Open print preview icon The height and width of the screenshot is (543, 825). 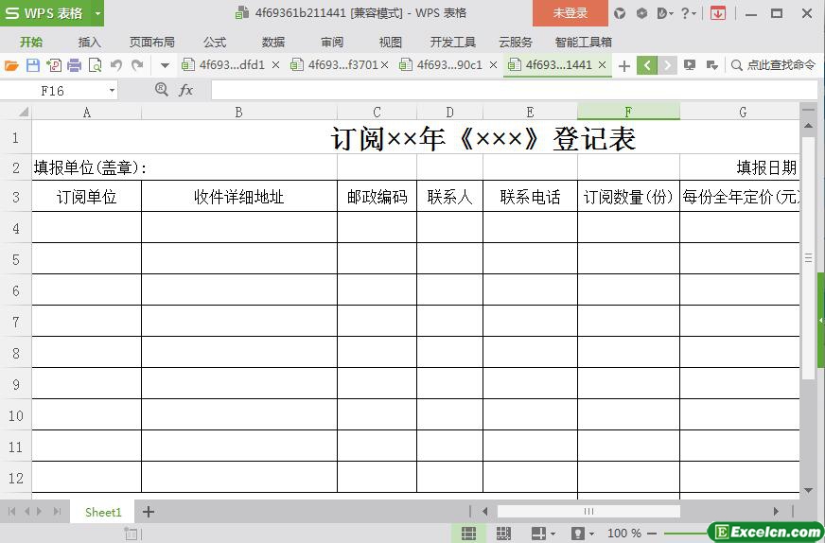coord(96,65)
